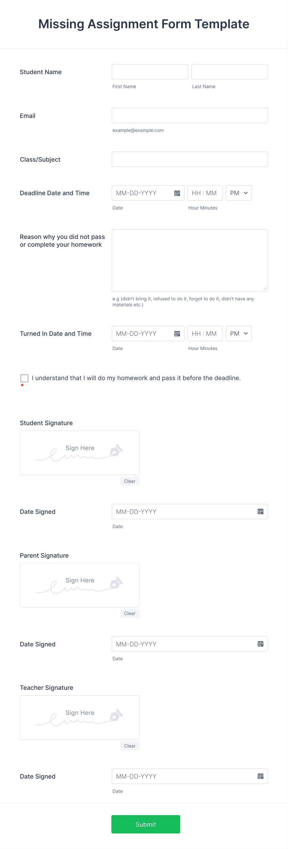The image size is (288, 849).
Task: Click the homework reason text area
Action: coord(190,260)
